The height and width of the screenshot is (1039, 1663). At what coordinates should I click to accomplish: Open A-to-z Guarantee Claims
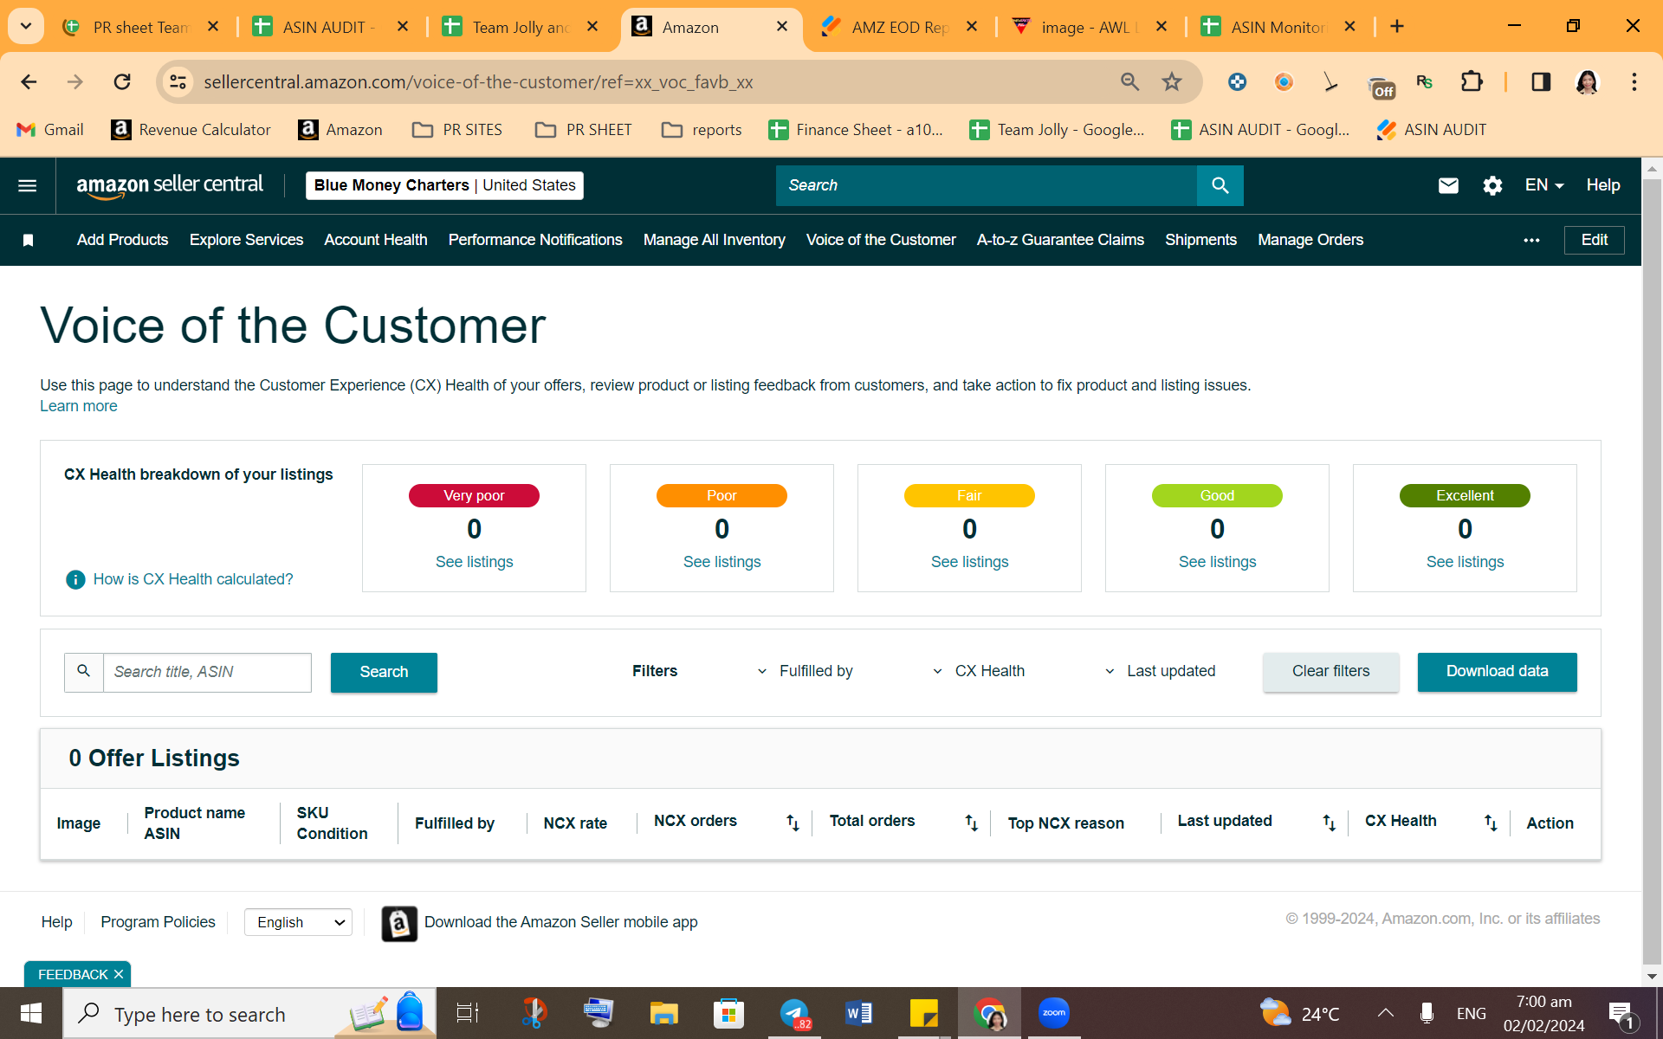(x=1060, y=240)
